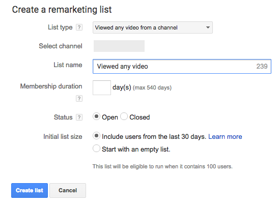
Task: Focus the Membership duration days input box
Action: tap(102, 87)
